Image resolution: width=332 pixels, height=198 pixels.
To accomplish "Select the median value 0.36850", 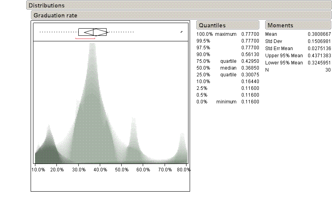I will pos(250,68).
